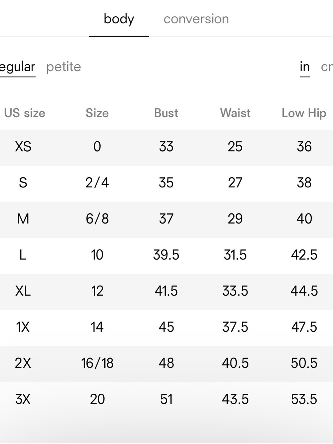Select the regular size option

[17, 67]
